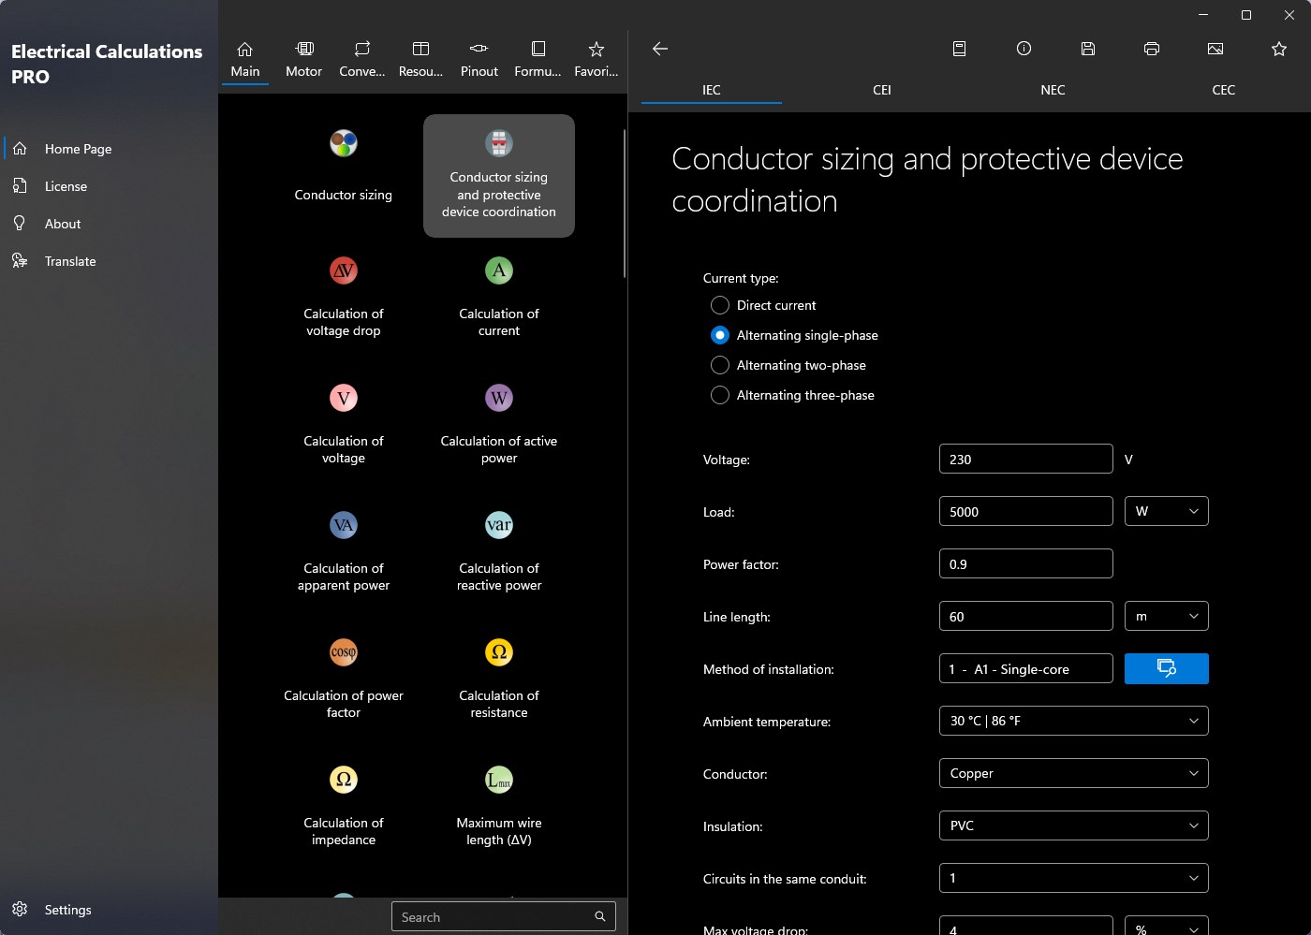This screenshot has height=935, width=1311.
Task: Save the calculation with disk icon
Action: [x=1088, y=49]
